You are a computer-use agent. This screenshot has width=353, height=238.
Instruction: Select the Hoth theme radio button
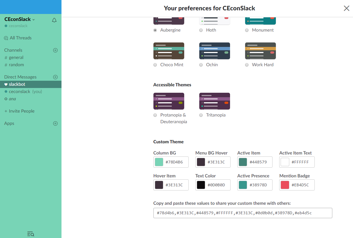(x=201, y=30)
